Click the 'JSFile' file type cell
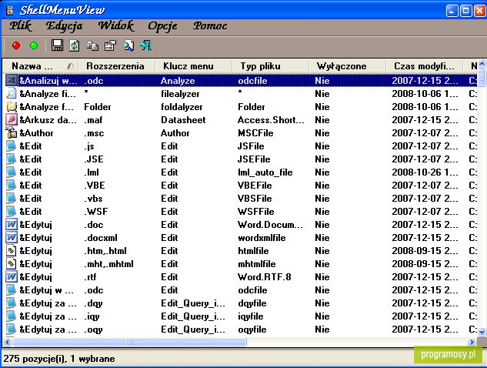Viewport: 487px width, 368px height. pos(251,146)
